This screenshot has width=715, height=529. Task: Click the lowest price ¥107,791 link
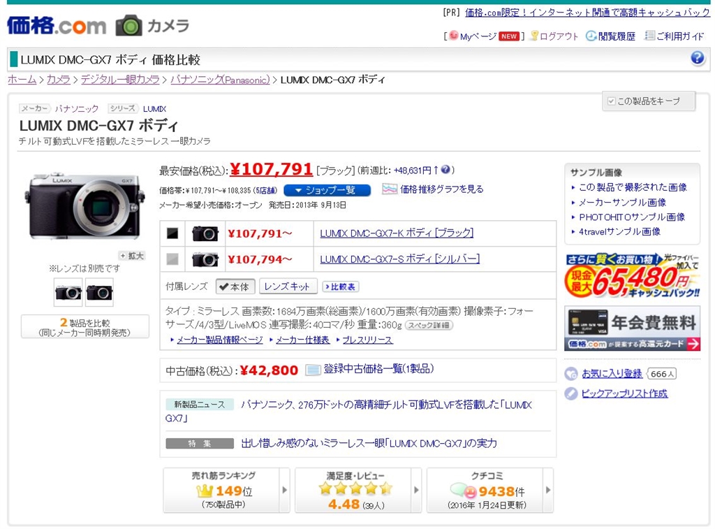pyautogui.click(x=271, y=169)
